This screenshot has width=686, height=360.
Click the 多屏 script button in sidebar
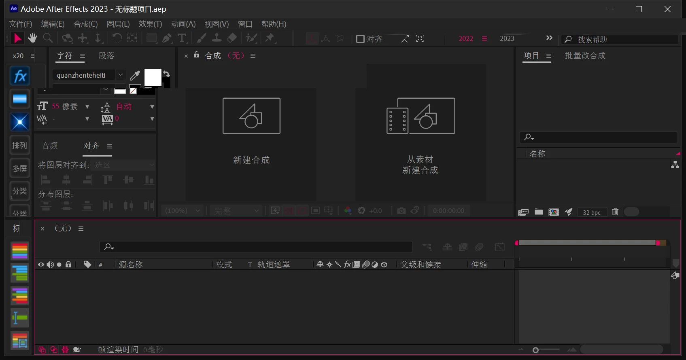(19, 168)
